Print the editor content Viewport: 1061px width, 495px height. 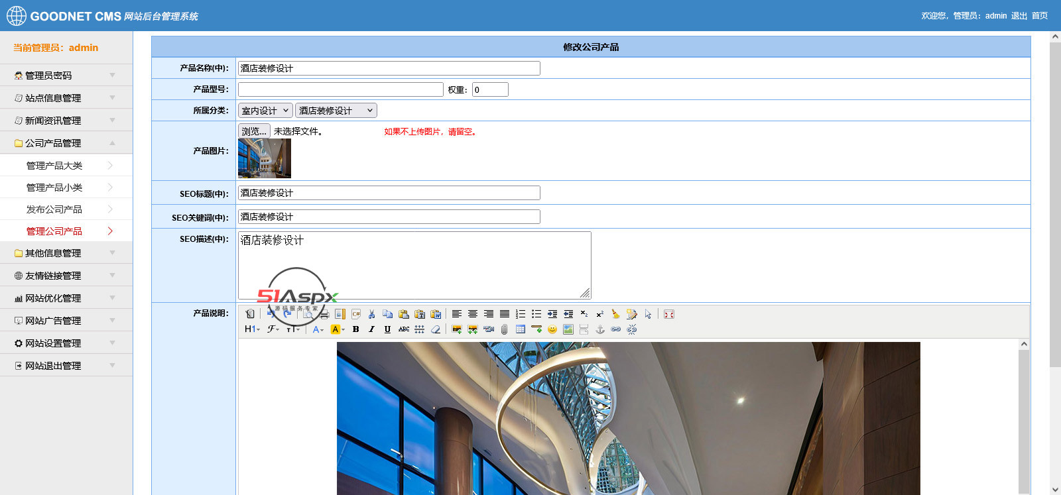click(324, 314)
